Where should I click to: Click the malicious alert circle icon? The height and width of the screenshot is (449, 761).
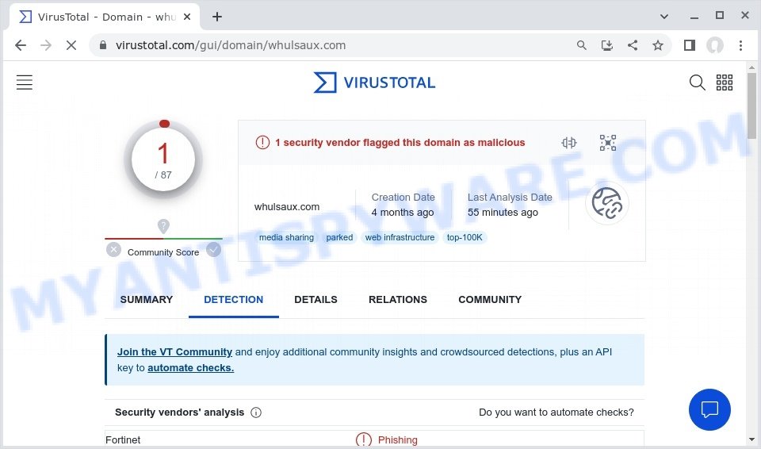coord(262,142)
